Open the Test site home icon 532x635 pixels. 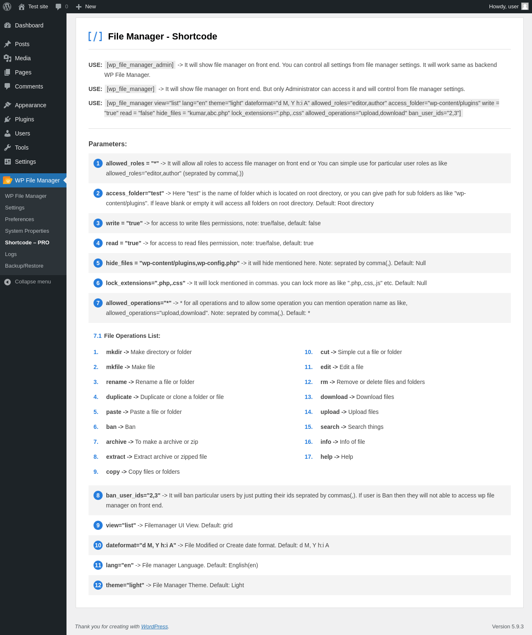click(22, 7)
